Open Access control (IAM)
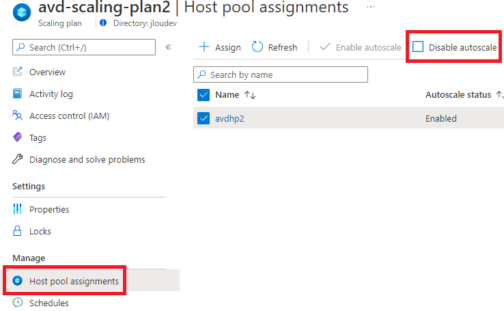The image size is (504, 311). click(x=70, y=116)
